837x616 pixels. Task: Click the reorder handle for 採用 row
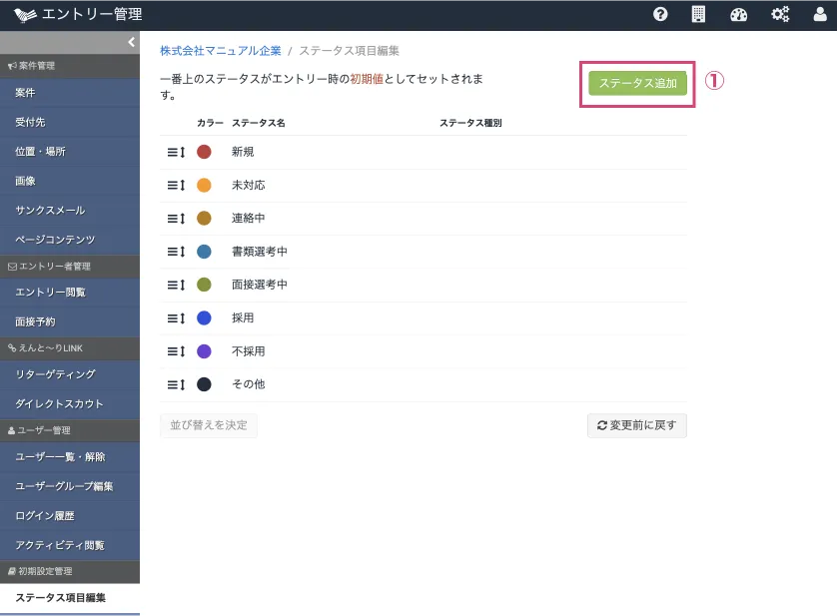pos(176,318)
